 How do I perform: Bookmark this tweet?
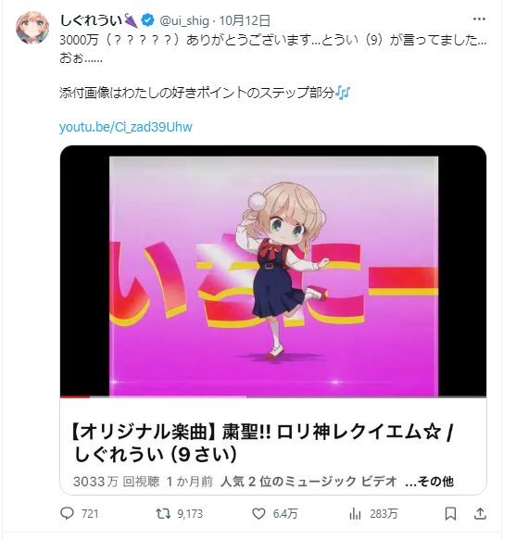(450, 514)
